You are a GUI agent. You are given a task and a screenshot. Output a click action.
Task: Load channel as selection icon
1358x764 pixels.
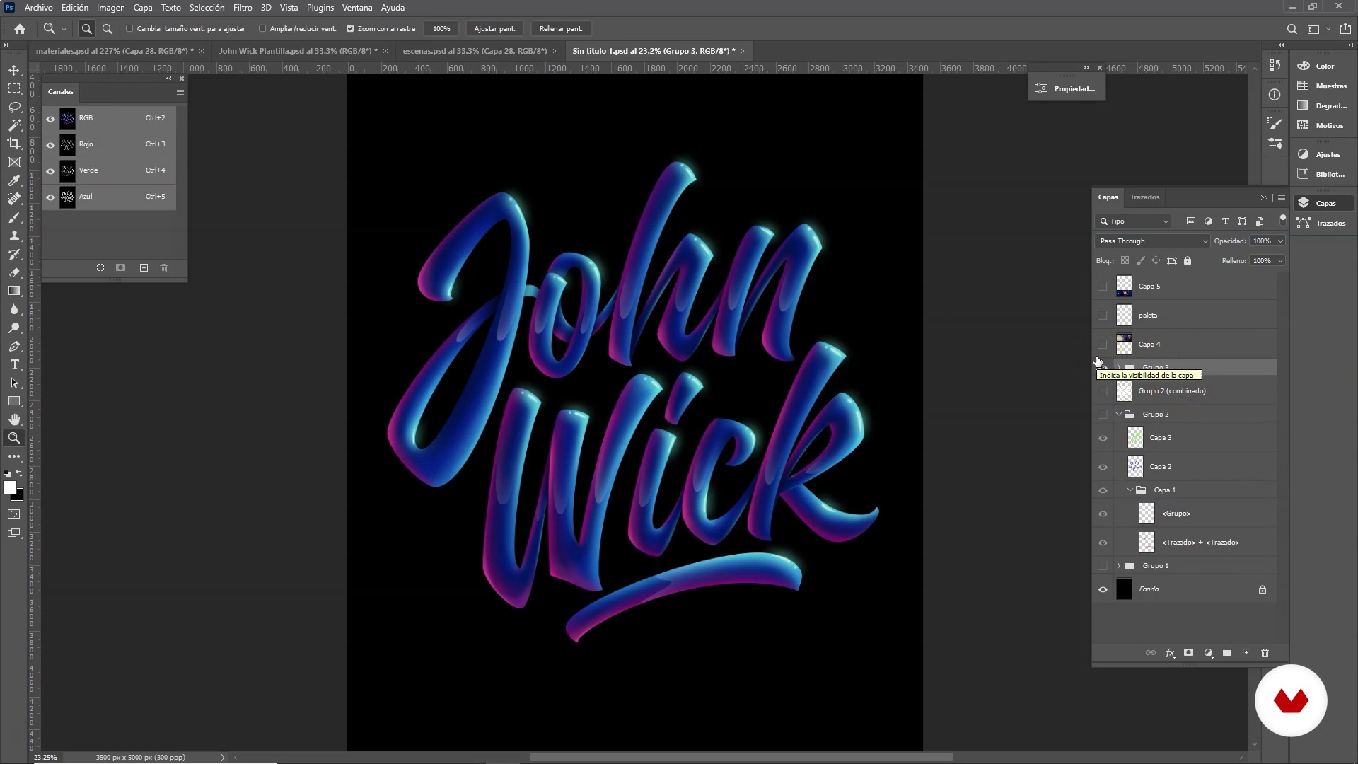(x=100, y=268)
